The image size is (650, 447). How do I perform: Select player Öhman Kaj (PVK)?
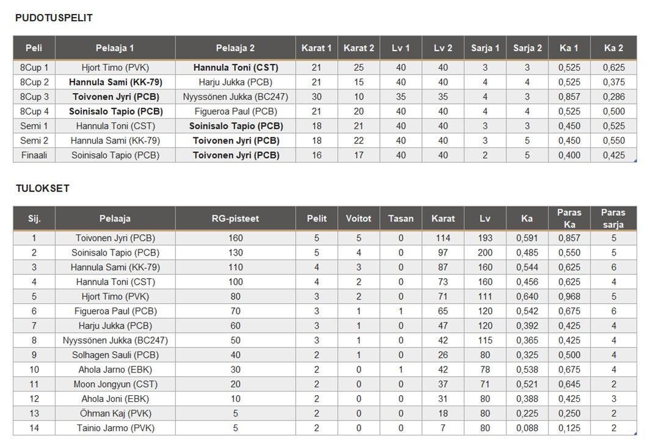[x=115, y=413]
